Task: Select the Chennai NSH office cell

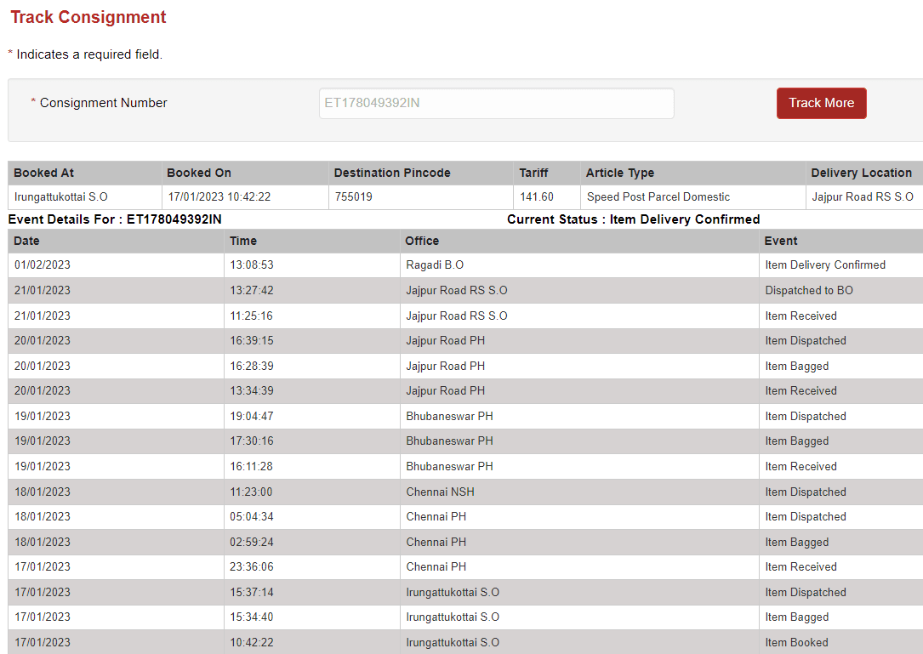Action: tap(440, 492)
